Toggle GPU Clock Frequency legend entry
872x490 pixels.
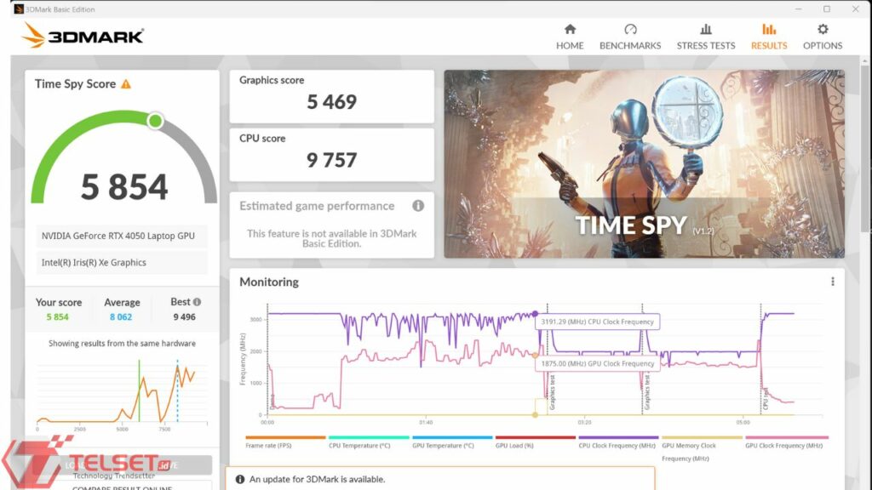pos(785,445)
